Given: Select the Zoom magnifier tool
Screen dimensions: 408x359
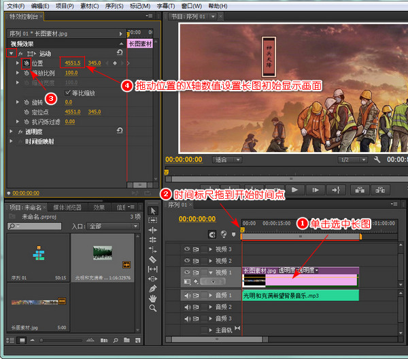Looking at the screenshot, I should click(x=153, y=308).
